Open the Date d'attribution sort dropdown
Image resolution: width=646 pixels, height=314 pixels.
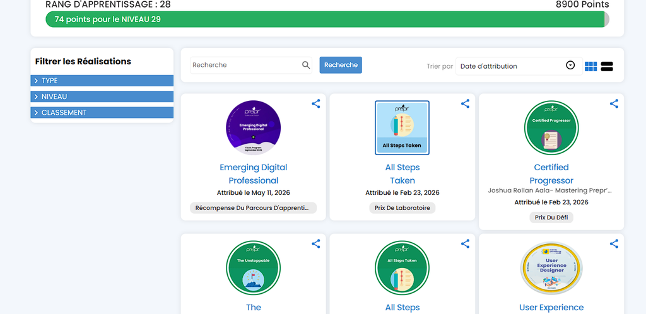519,66
